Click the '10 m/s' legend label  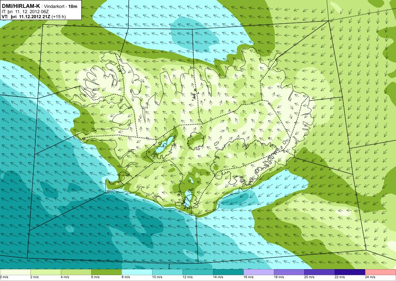(157, 277)
